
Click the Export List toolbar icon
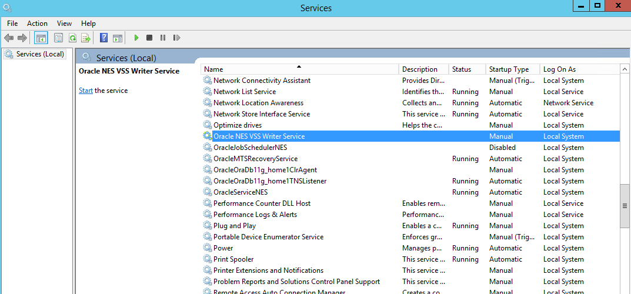86,38
